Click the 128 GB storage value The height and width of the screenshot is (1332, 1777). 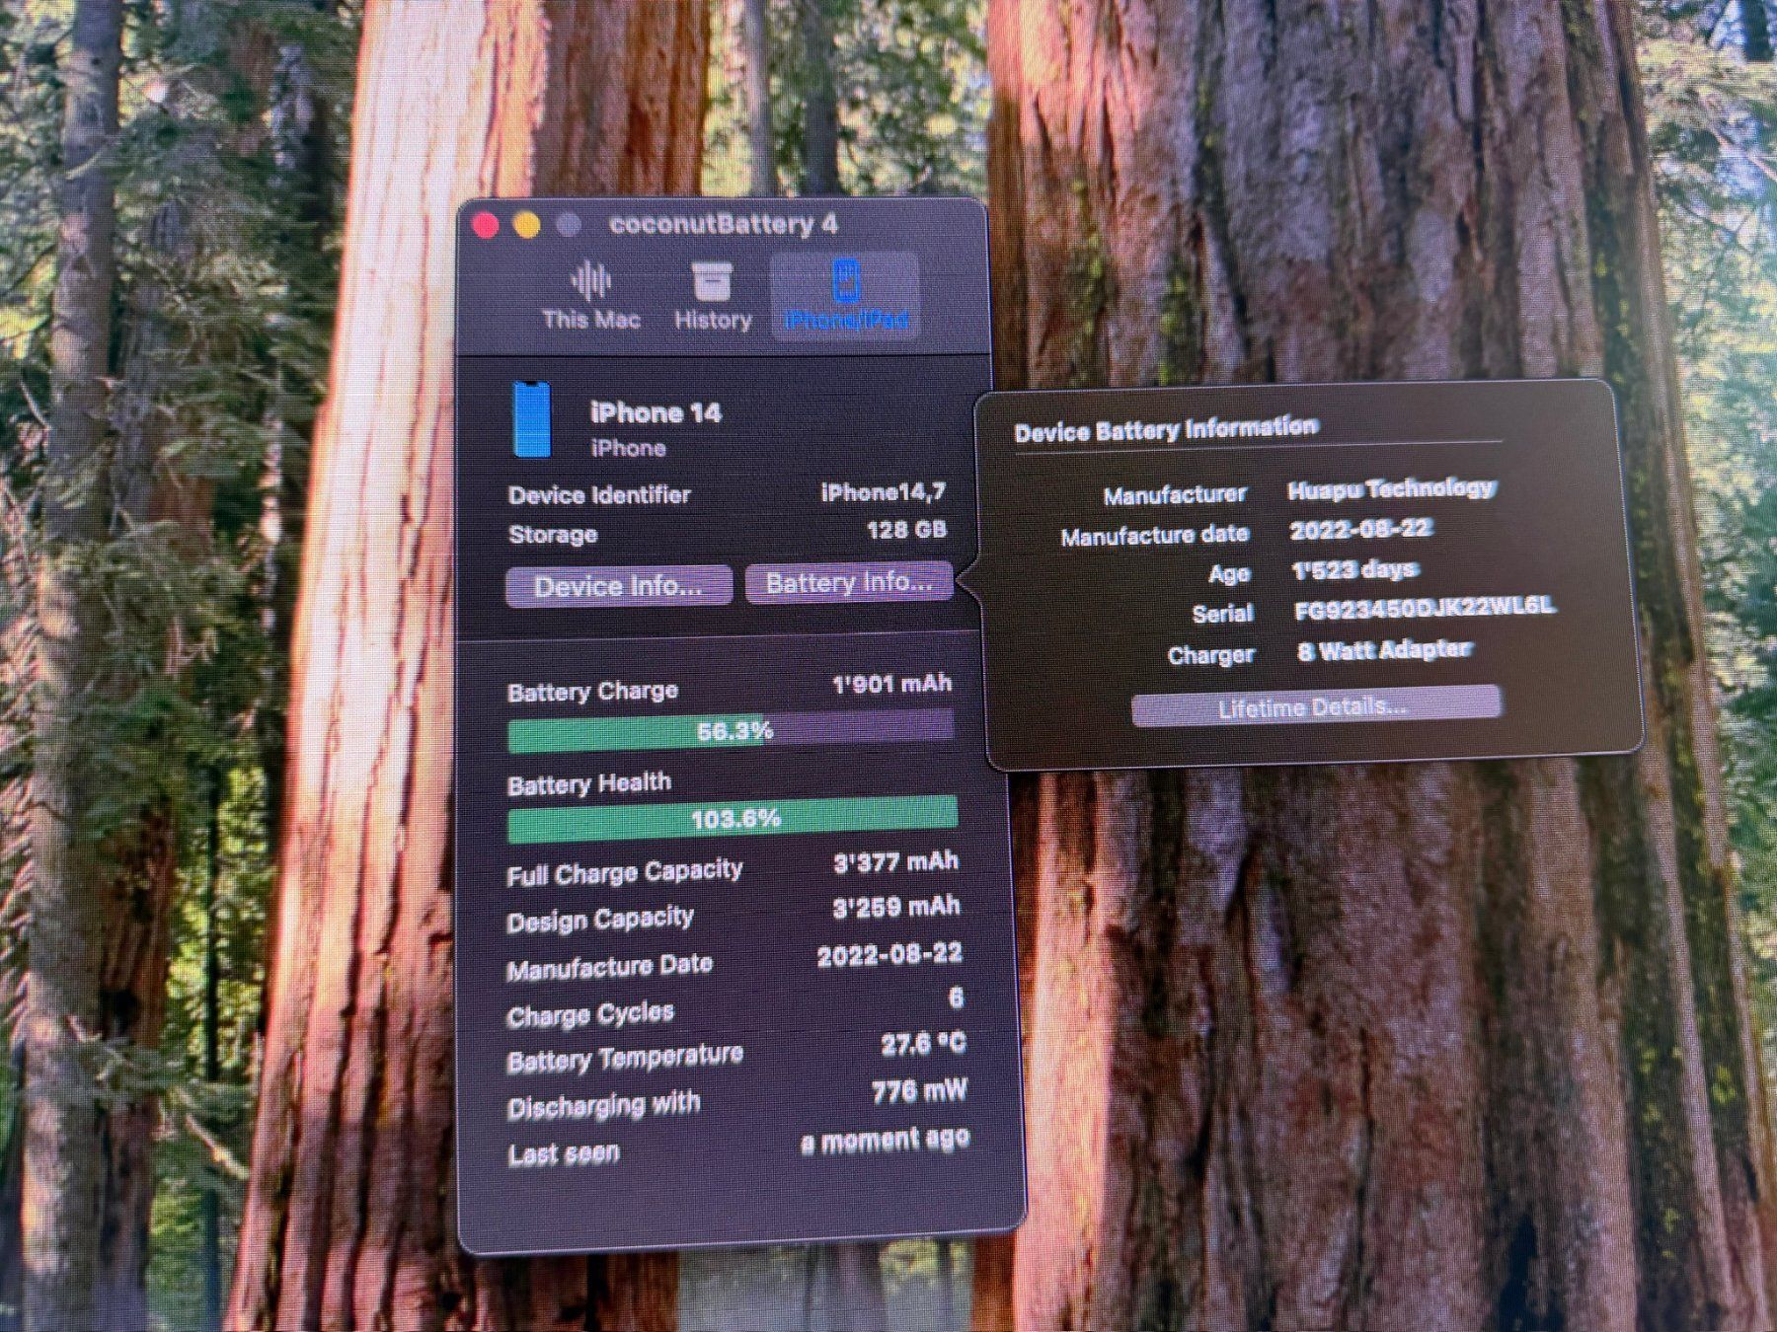pyautogui.click(x=906, y=530)
